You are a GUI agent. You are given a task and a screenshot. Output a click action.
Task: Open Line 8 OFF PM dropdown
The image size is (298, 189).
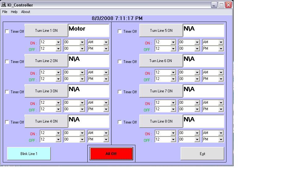(x=221, y=140)
